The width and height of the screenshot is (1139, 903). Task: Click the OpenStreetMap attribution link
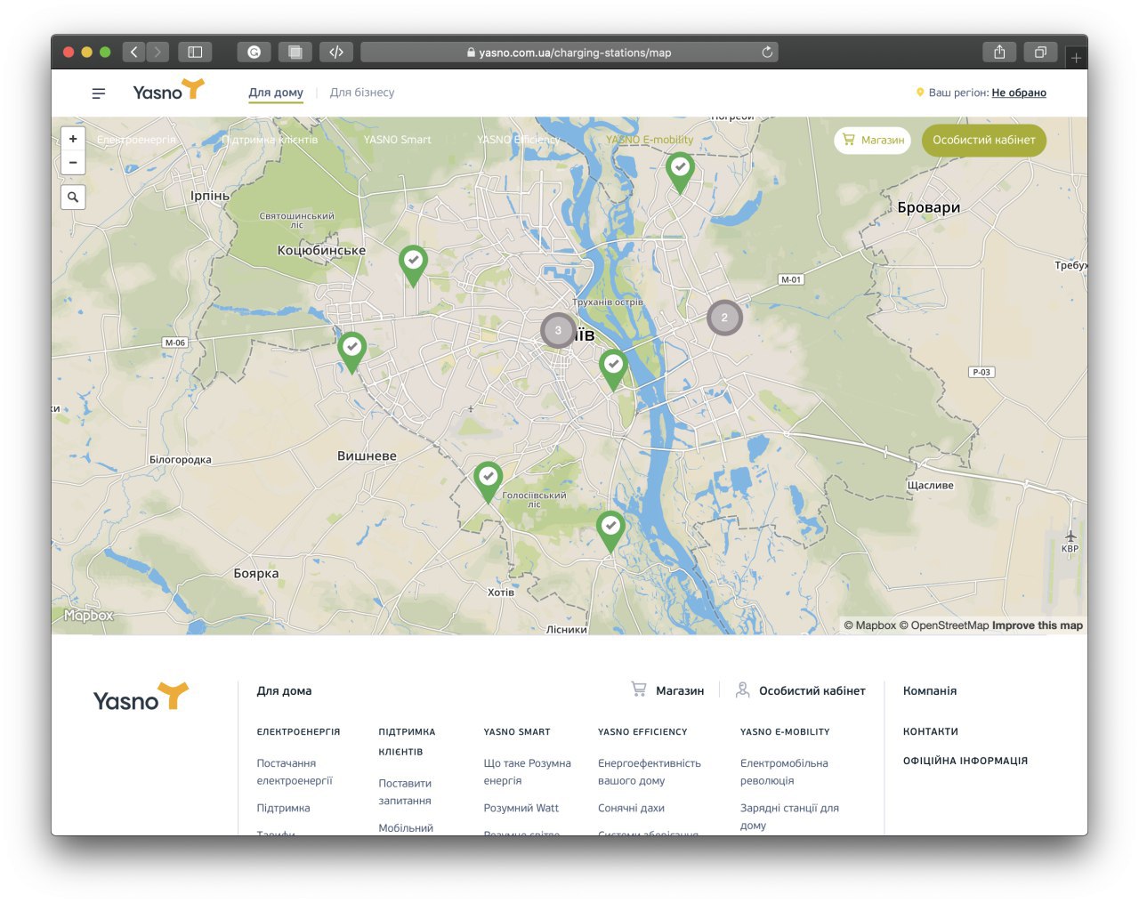pos(943,625)
